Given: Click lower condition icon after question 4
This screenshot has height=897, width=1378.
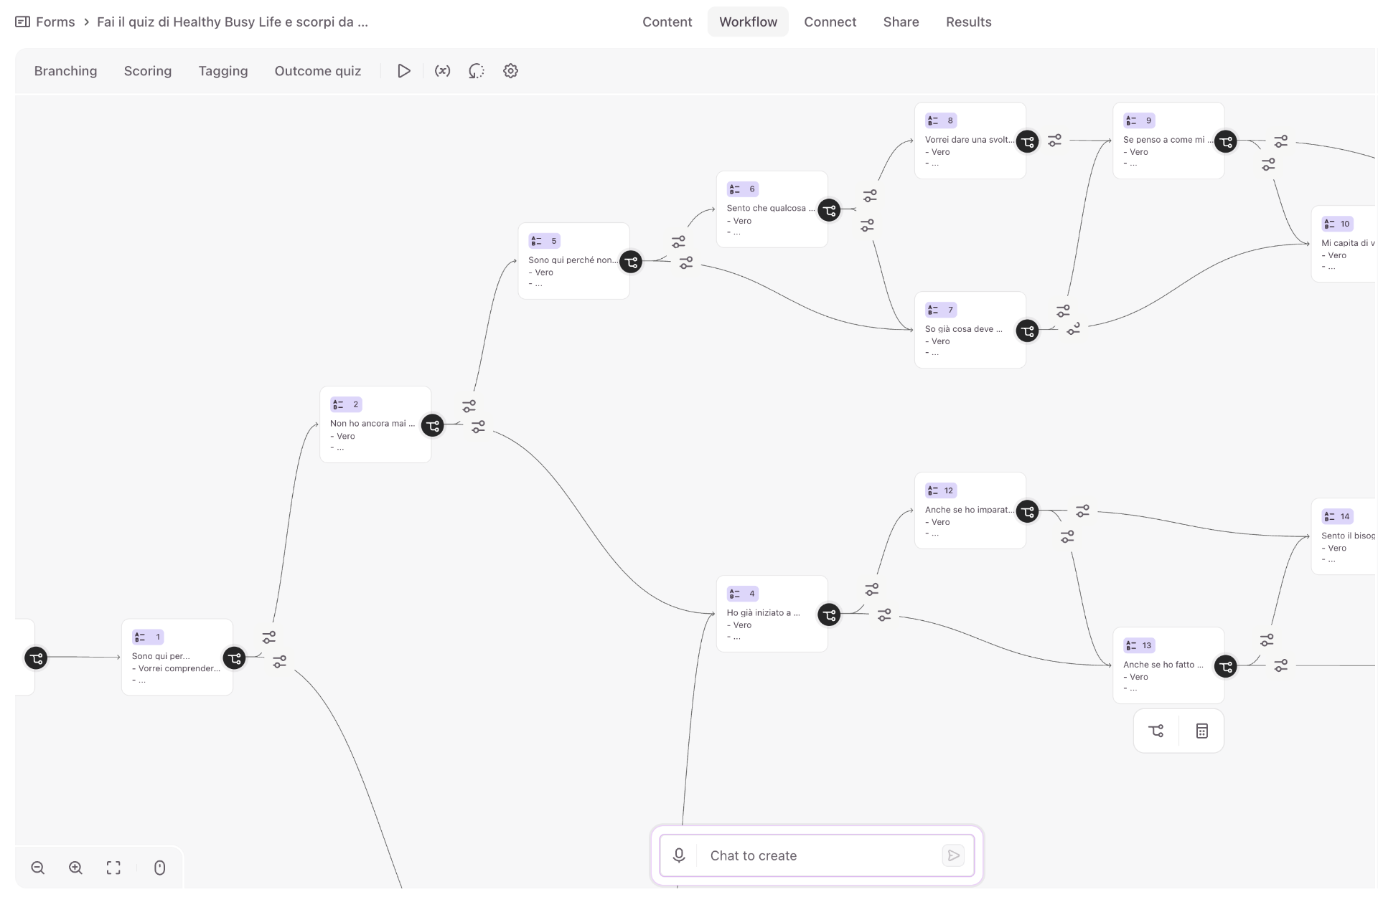Looking at the screenshot, I should (x=884, y=615).
